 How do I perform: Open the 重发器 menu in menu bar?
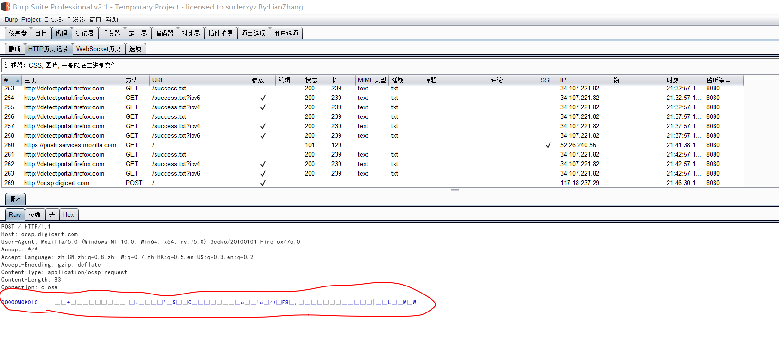76,19
